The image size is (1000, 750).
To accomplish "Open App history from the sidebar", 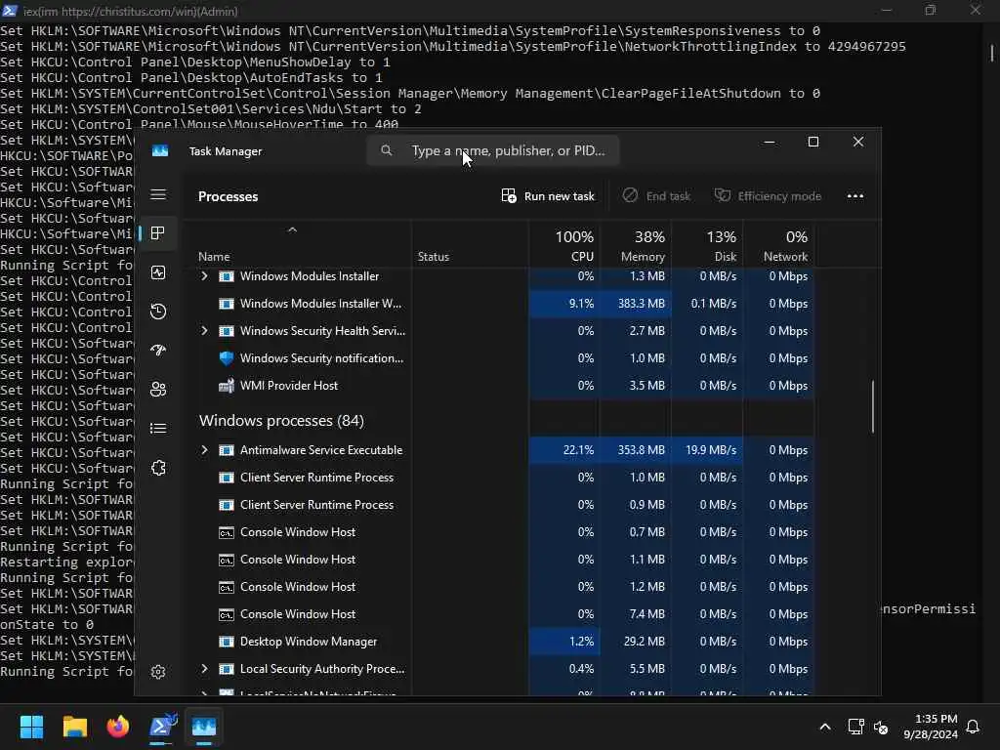I will click(x=158, y=312).
